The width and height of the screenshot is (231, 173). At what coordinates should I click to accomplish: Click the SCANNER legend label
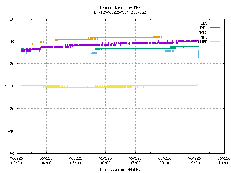(x=200, y=42)
